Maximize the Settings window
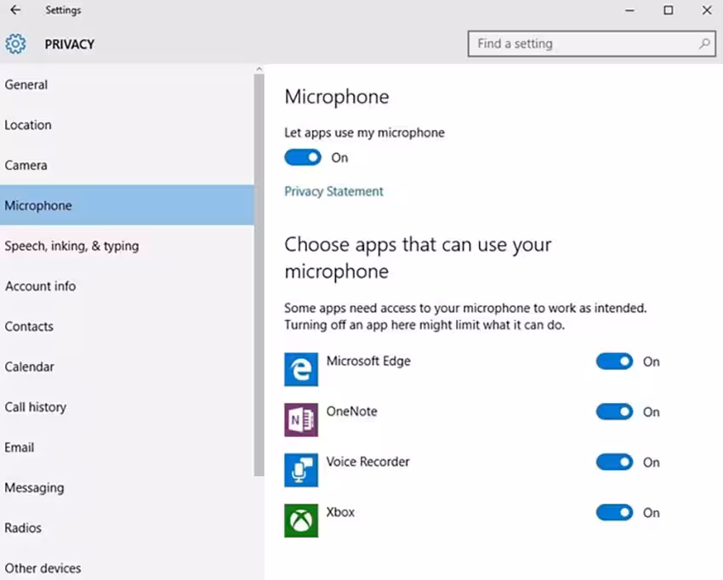Screen dimensions: 723x580 point(668,10)
